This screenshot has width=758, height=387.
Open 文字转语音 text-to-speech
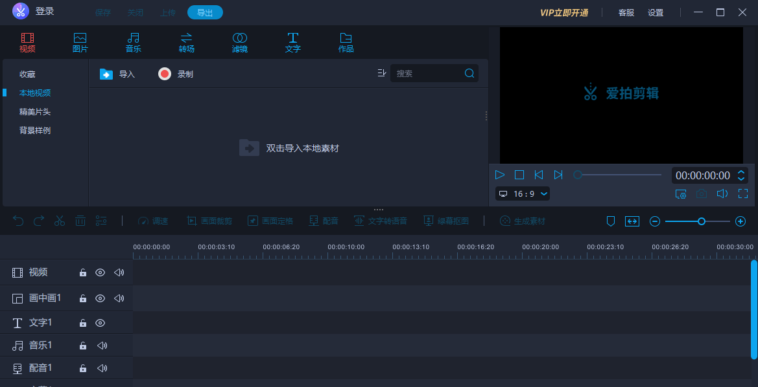click(x=381, y=221)
